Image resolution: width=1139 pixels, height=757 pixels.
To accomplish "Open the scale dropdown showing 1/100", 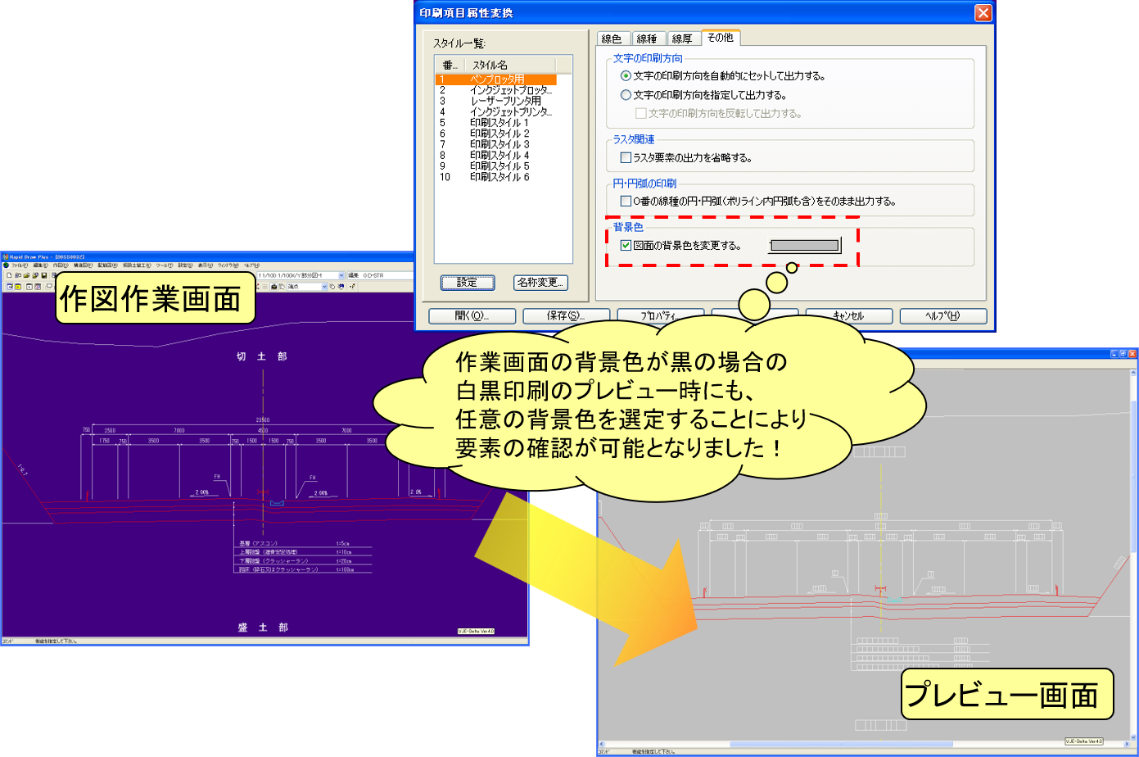I will click(341, 276).
